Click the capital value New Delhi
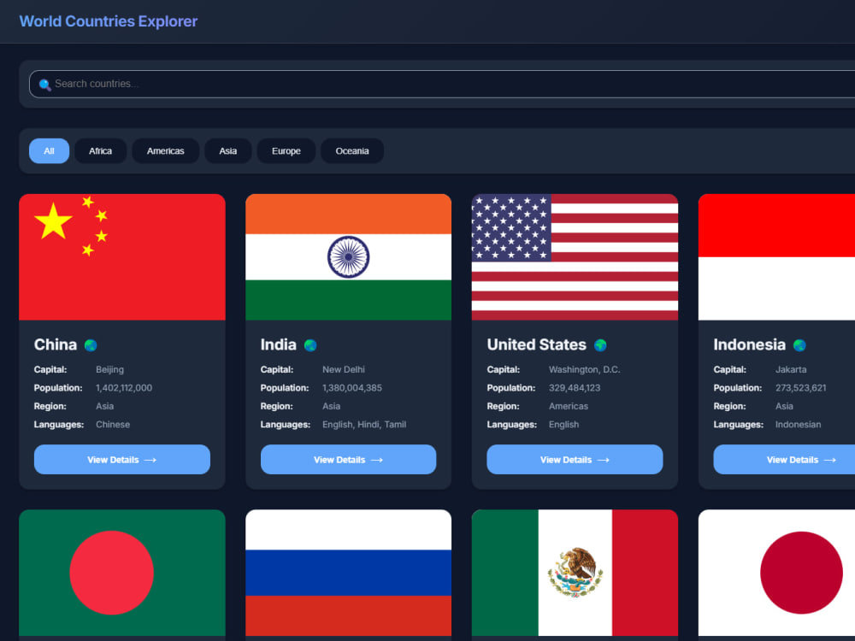 (x=344, y=369)
